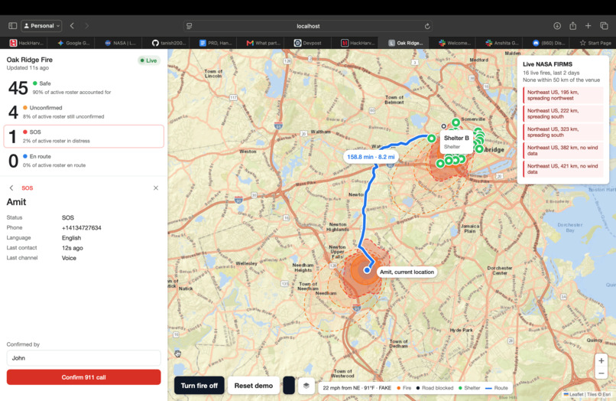Click the wind and temperature status text
This screenshot has width=616, height=401.
[x=357, y=388]
